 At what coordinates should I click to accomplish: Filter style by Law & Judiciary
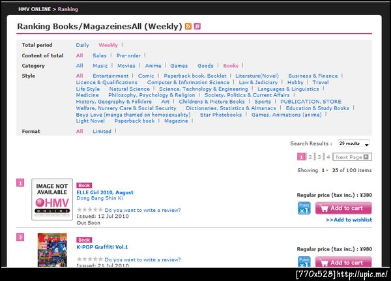pyautogui.click(x=258, y=82)
